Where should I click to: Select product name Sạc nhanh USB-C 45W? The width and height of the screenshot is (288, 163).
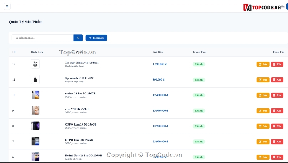pyautogui.click(x=79, y=78)
